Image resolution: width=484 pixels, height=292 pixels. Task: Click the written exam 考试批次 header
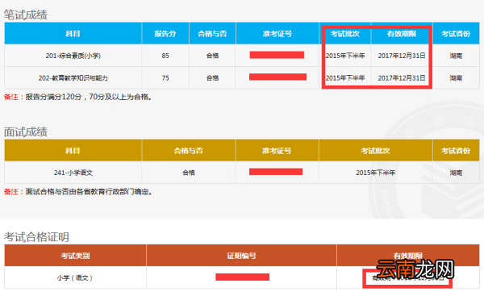[x=345, y=33]
